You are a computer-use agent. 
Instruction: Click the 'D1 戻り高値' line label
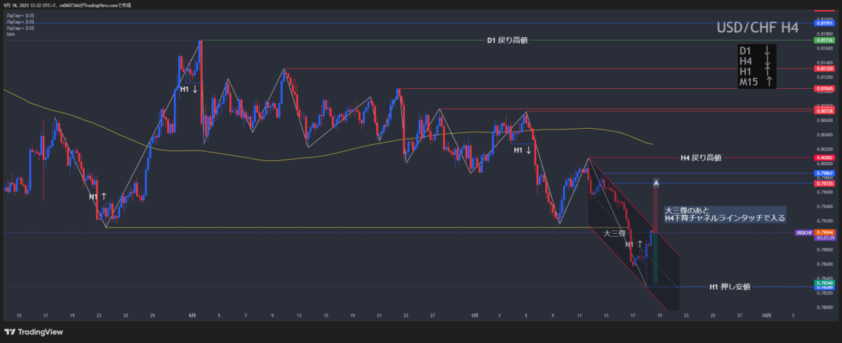click(507, 41)
